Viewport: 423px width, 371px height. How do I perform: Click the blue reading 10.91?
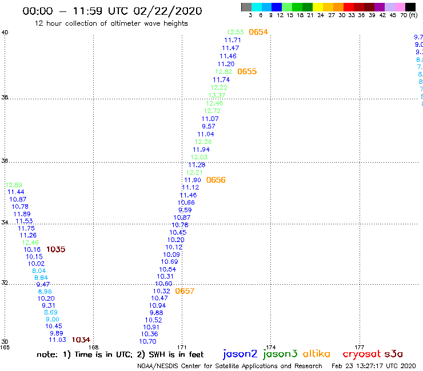pyautogui.click(x=151, y=327)
